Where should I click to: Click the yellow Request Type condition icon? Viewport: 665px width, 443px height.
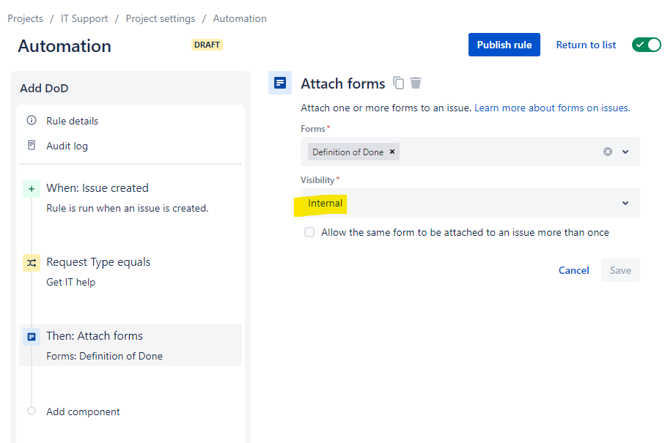pyautogui.click(x=32, y=263)
